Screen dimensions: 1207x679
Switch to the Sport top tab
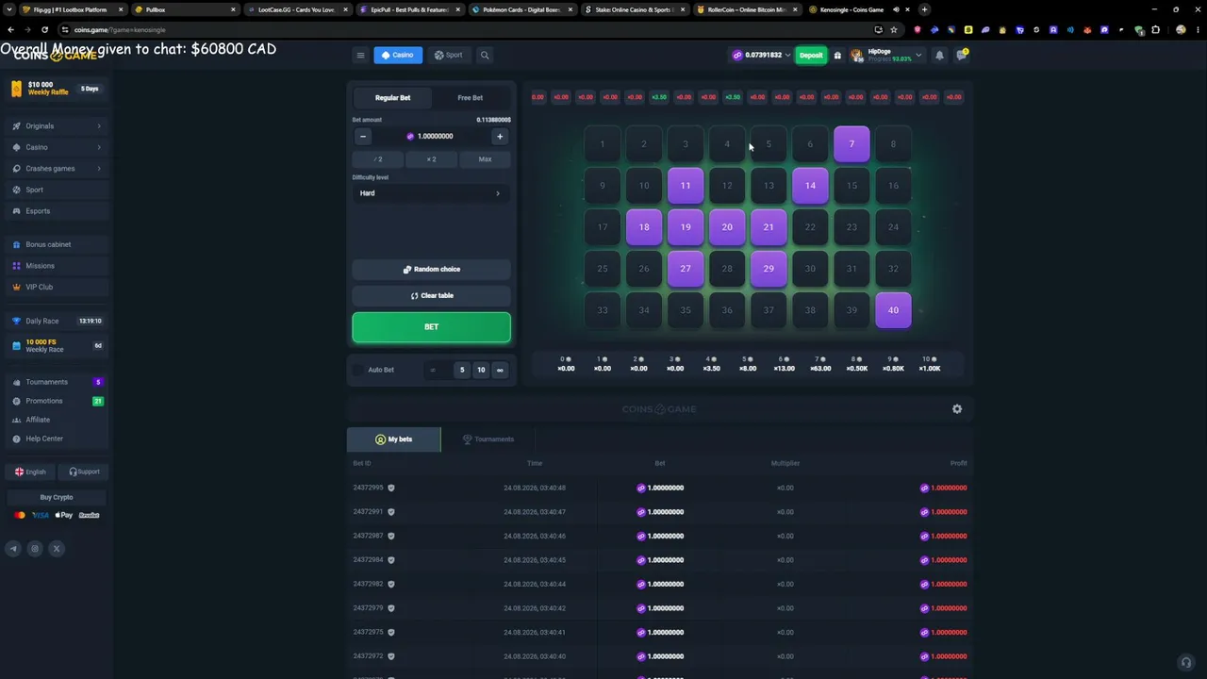(448, 55)
